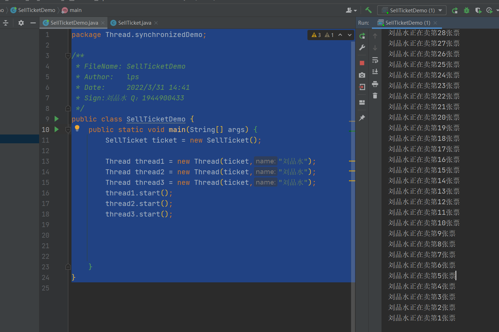The width and height of the screenshot is (499, 332).
Task: Show intention actions via yellow lightbulb
Action: tap(77, 129)
